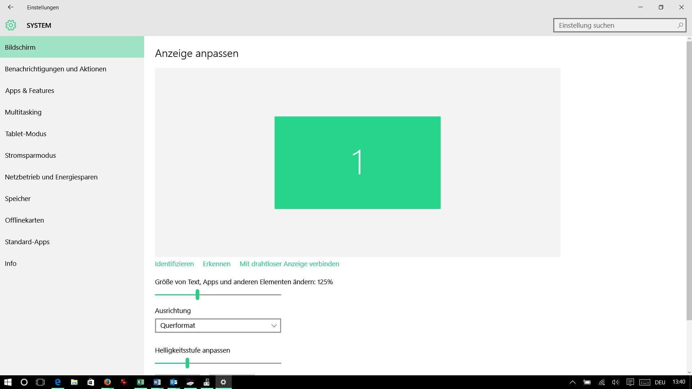
Task: Click the back arrow in Einstellungen
Action: tap(10, 7)
